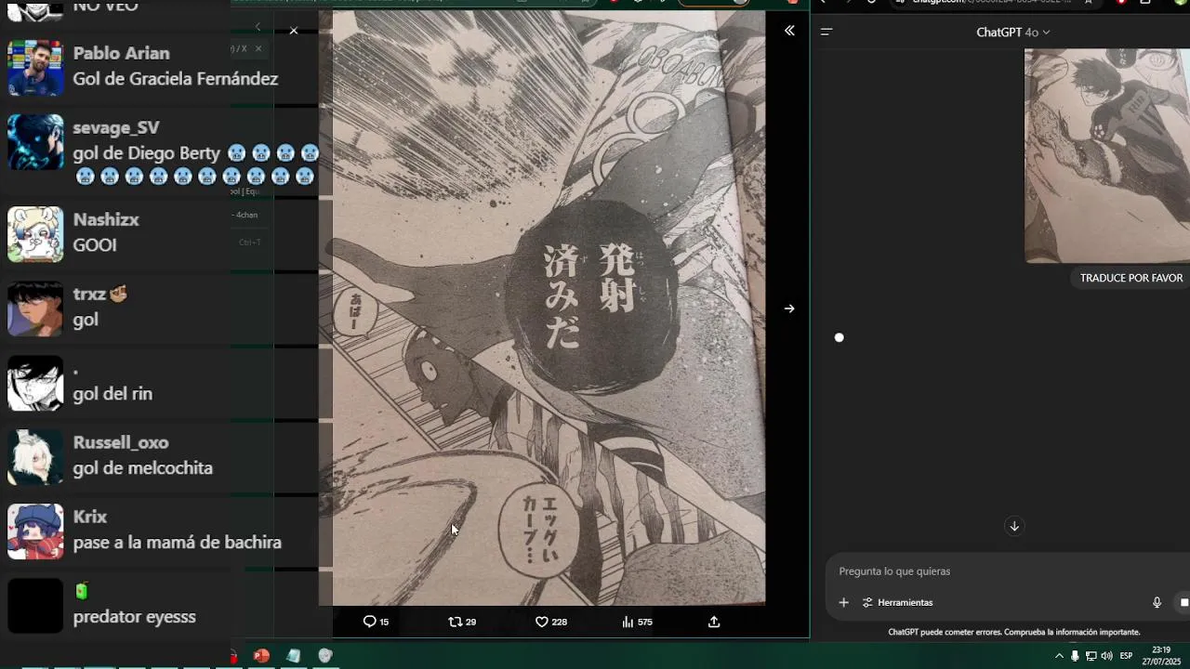This screenshot has height=669, width=1190.
Task: Click the Russell_oxo username in chat
Action: click(121, 442)
